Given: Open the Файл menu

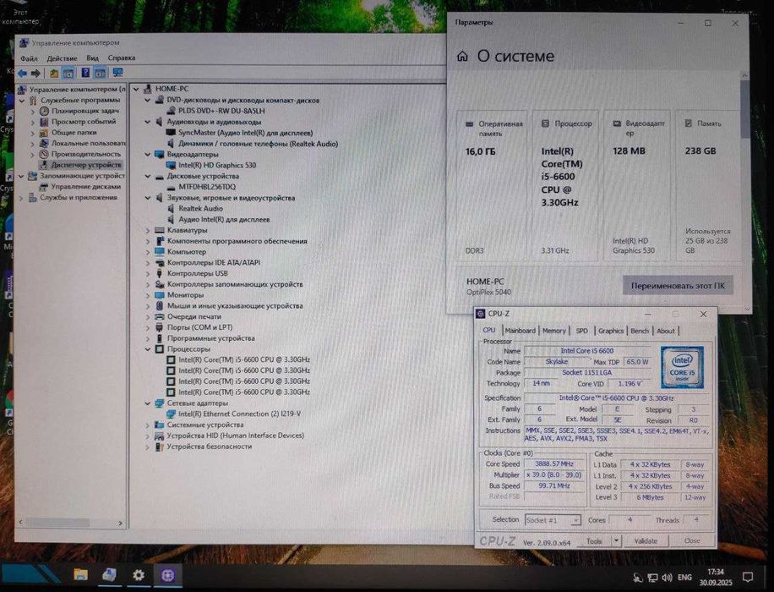Looking at the screenshot, I should pyautogui.click(x=29, y=58).
